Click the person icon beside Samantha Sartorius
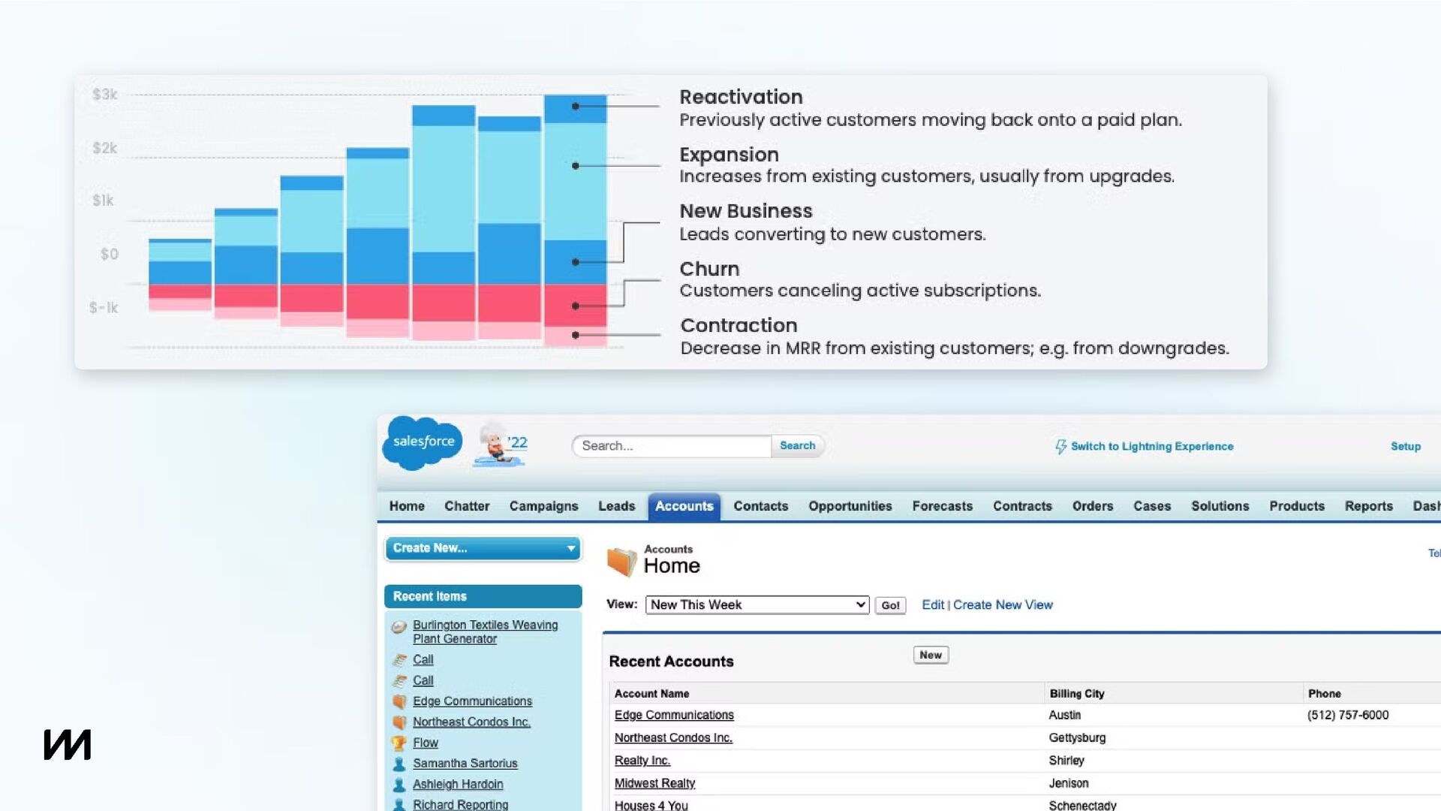1441x811 pixels. (x=399, y=764)
